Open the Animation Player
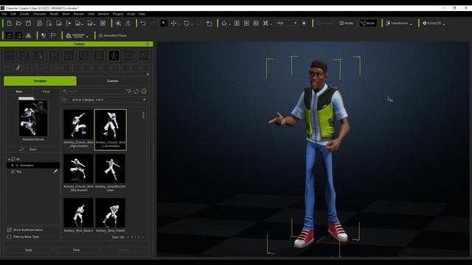Screen dimensions: 472x265 tap(113, 35)
